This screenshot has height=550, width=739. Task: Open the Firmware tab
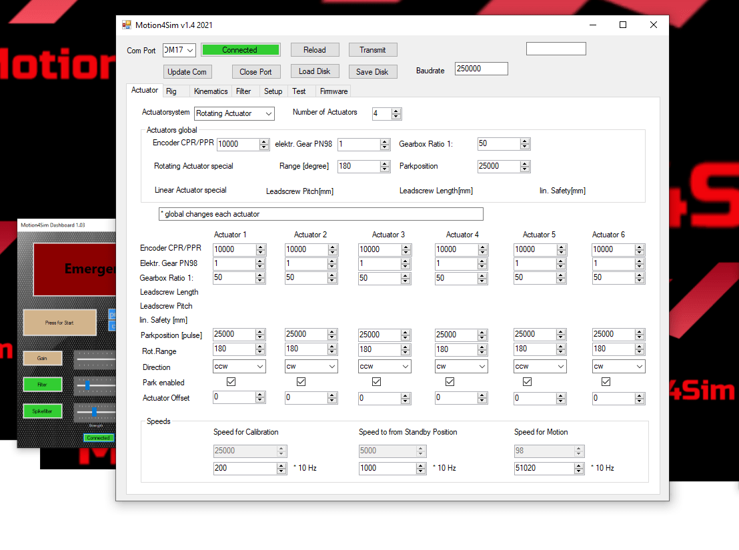(x=333, y=91)
